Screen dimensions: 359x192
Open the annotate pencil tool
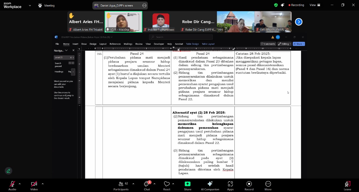coord(8,171)
